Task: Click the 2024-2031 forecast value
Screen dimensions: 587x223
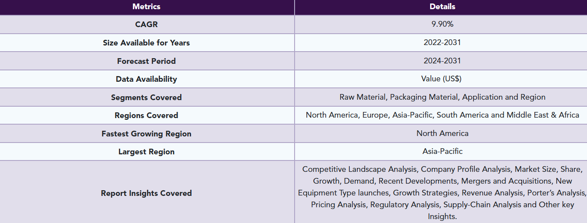Action: [x=442, y=61]
